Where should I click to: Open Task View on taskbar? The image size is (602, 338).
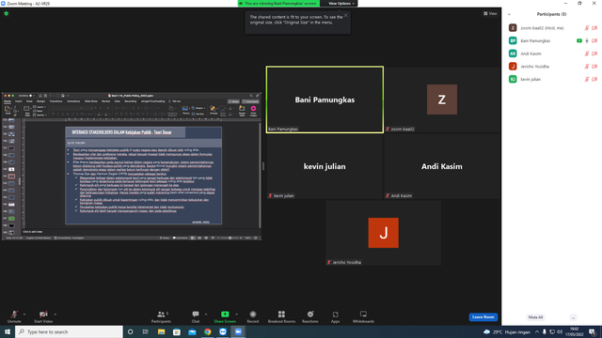[146, 331]
